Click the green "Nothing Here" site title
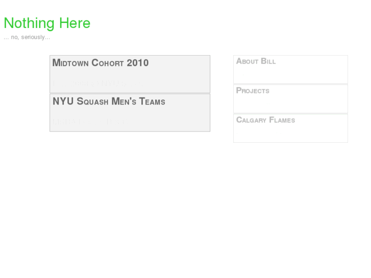The height and width of the screenshot is (278, 371). [x=47, y=23]
